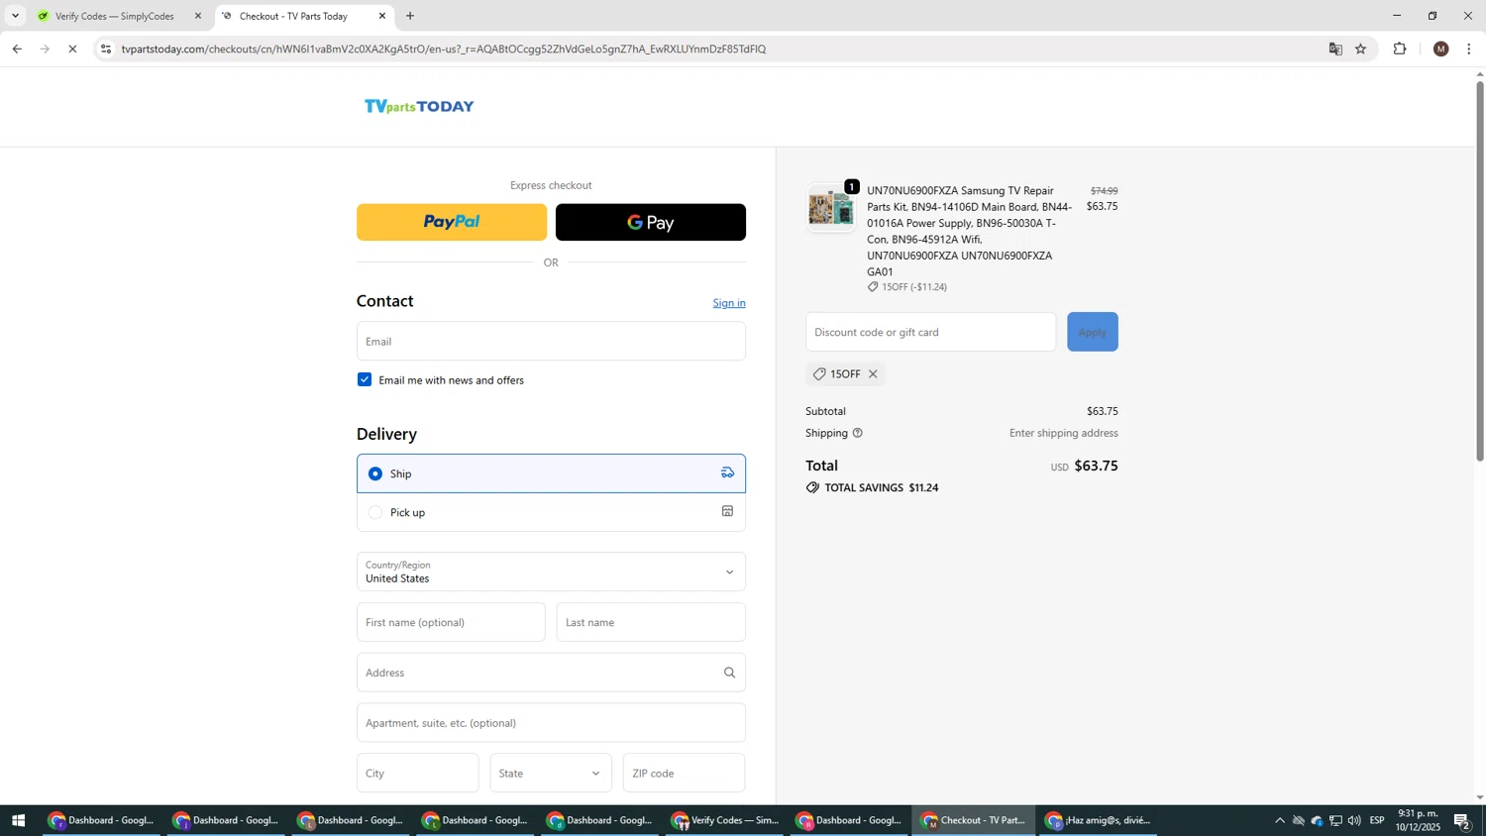The image size is (1486, 836).
Task: Focus the Email input field
Action: click(x=551, y=341)
